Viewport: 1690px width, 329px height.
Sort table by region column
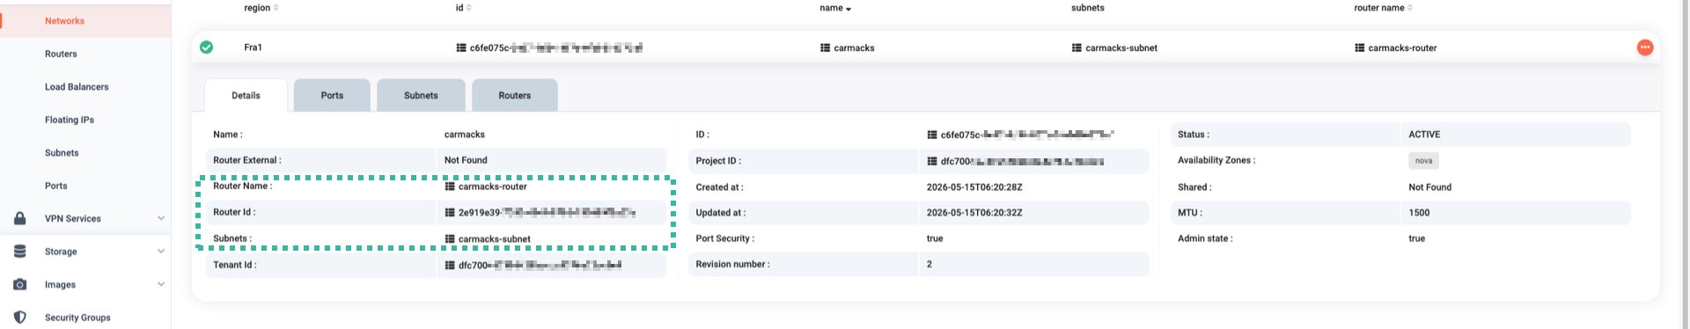point(261,8)
